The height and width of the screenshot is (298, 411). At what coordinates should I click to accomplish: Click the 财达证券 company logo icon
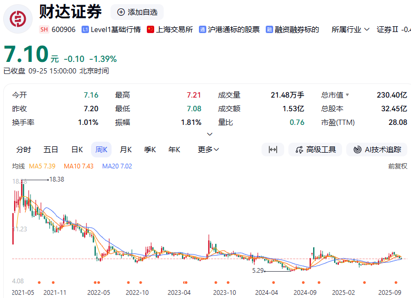click(18, 18)
